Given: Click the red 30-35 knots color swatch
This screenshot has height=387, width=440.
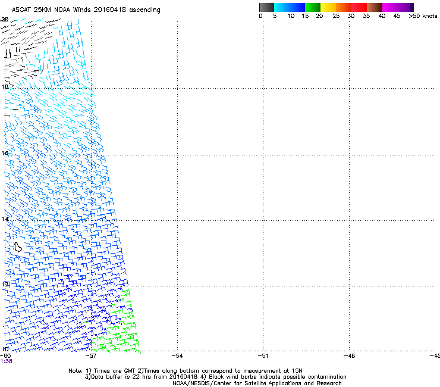Looking at the screenshot, I should [359, 7].
